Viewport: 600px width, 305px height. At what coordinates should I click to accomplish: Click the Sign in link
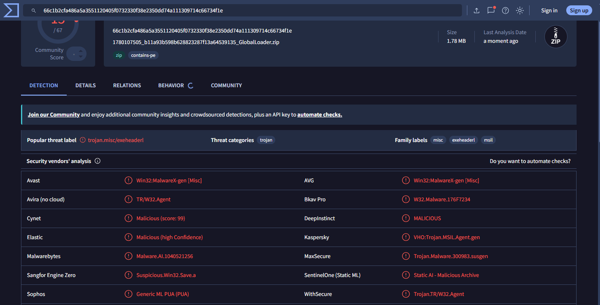[x=549, y=10]
